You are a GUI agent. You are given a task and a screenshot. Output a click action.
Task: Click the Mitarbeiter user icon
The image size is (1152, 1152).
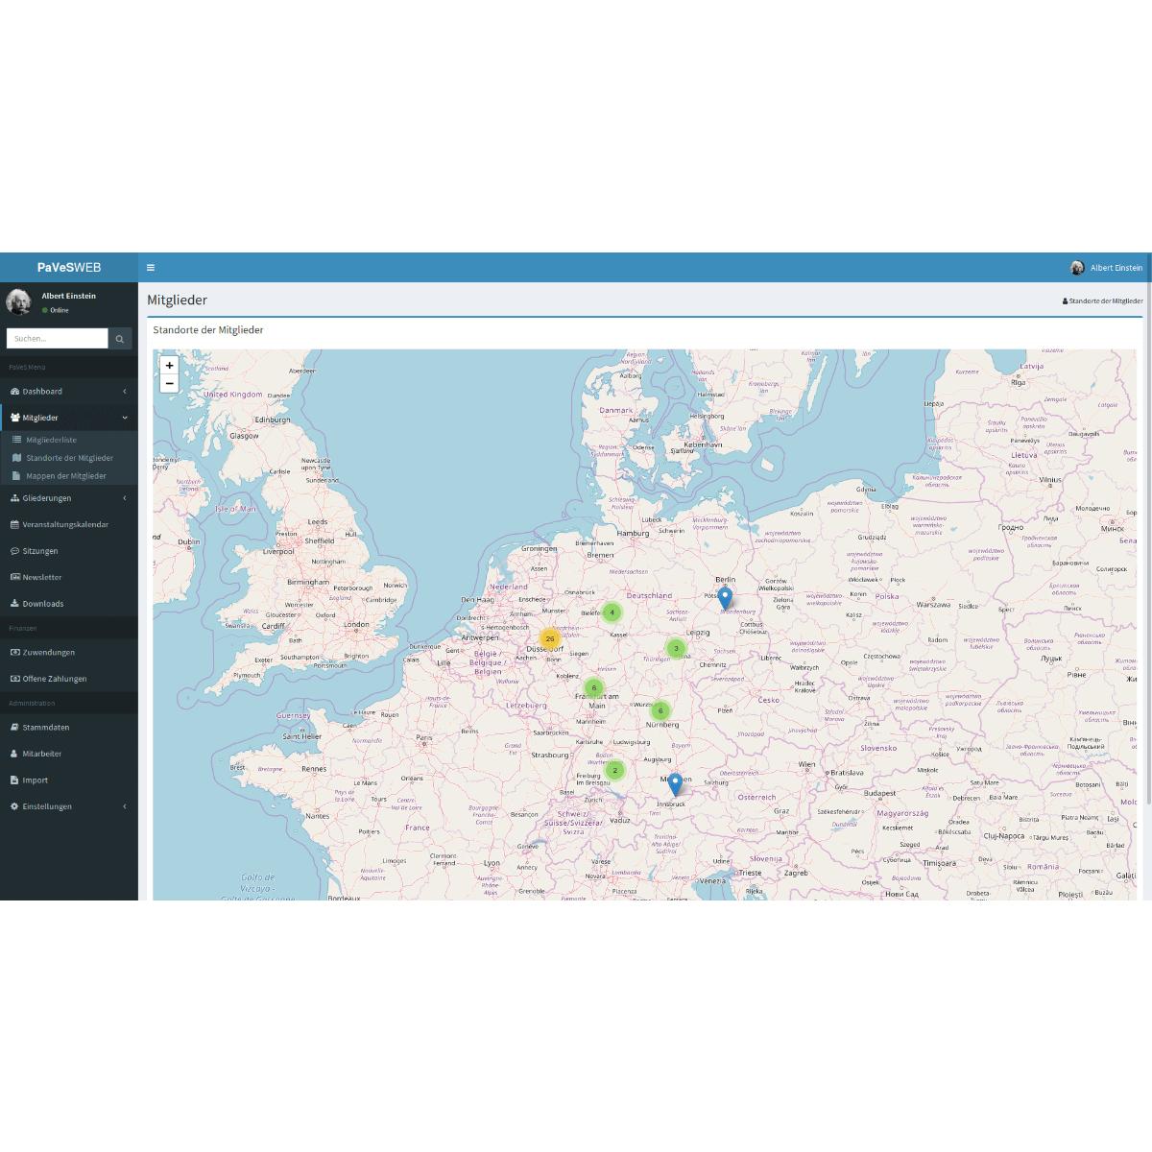[x=14, y=754]
